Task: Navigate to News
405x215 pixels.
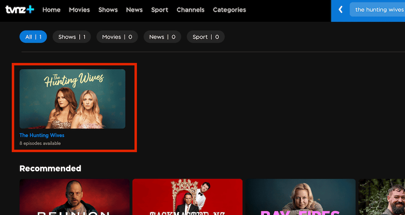Action: (134, 10)
